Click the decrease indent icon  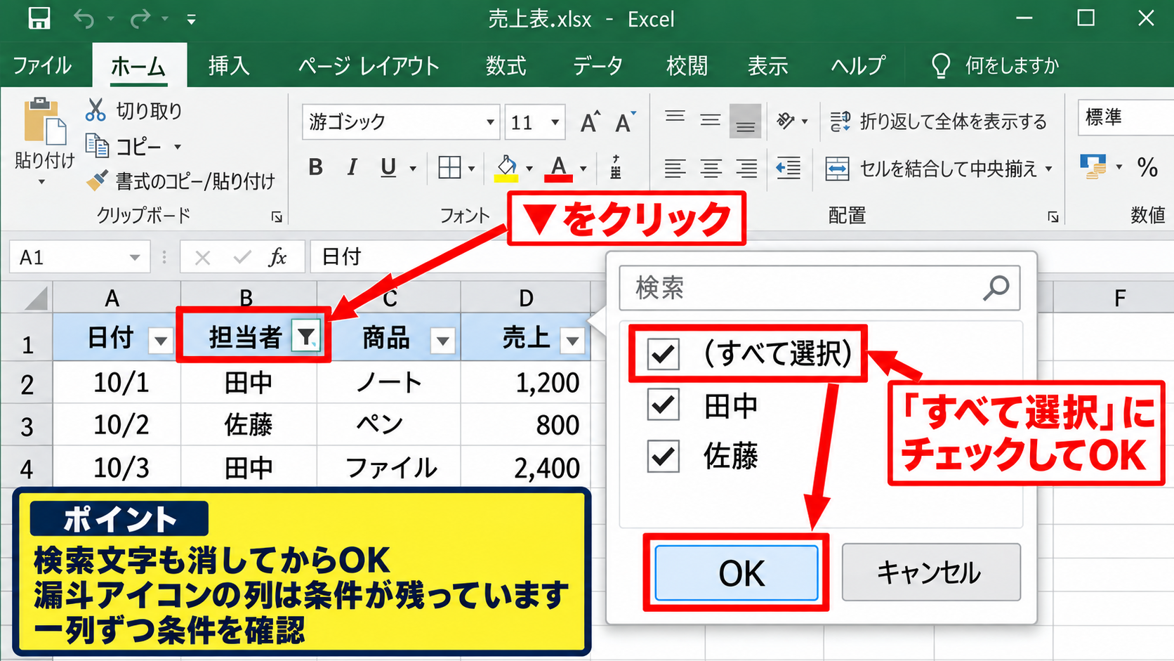point(788,168)
